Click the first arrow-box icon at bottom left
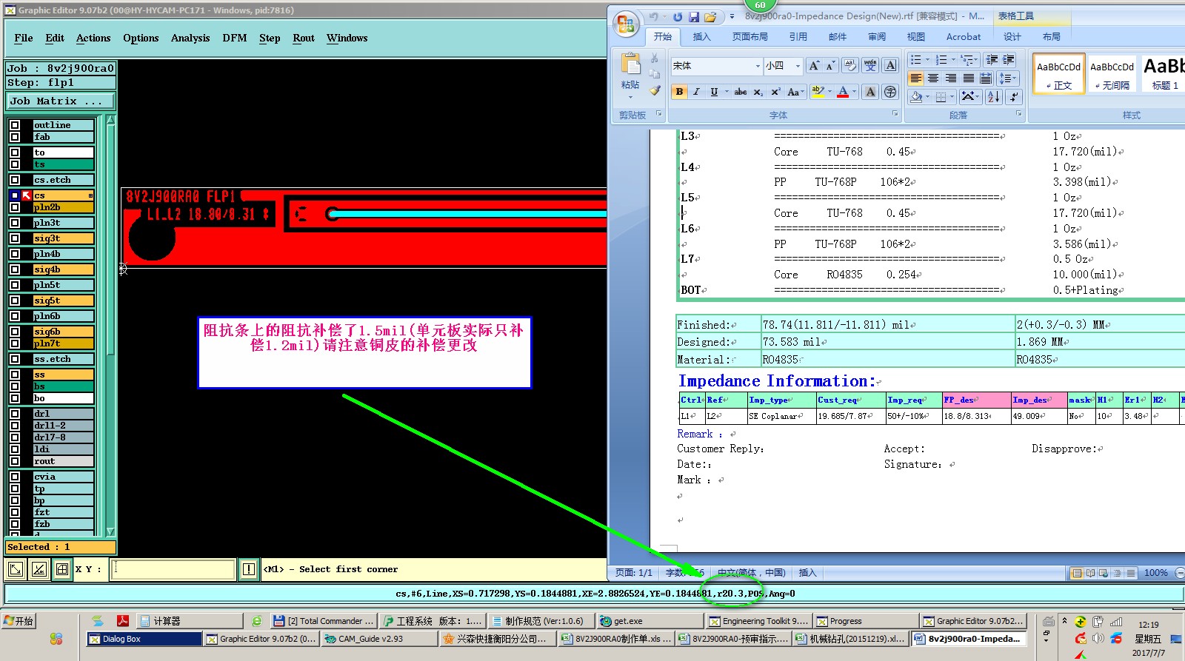The width and height of the screenshot is (1185, 661). [15, 569]
